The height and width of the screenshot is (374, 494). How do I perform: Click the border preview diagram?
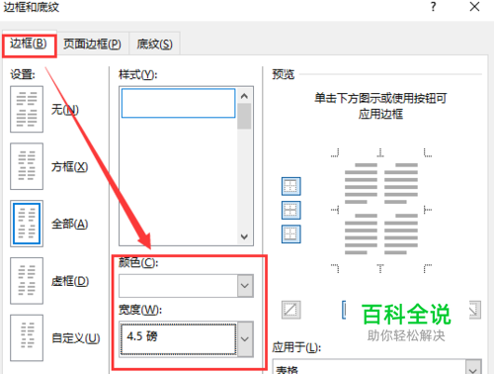[x=381, y=210]
